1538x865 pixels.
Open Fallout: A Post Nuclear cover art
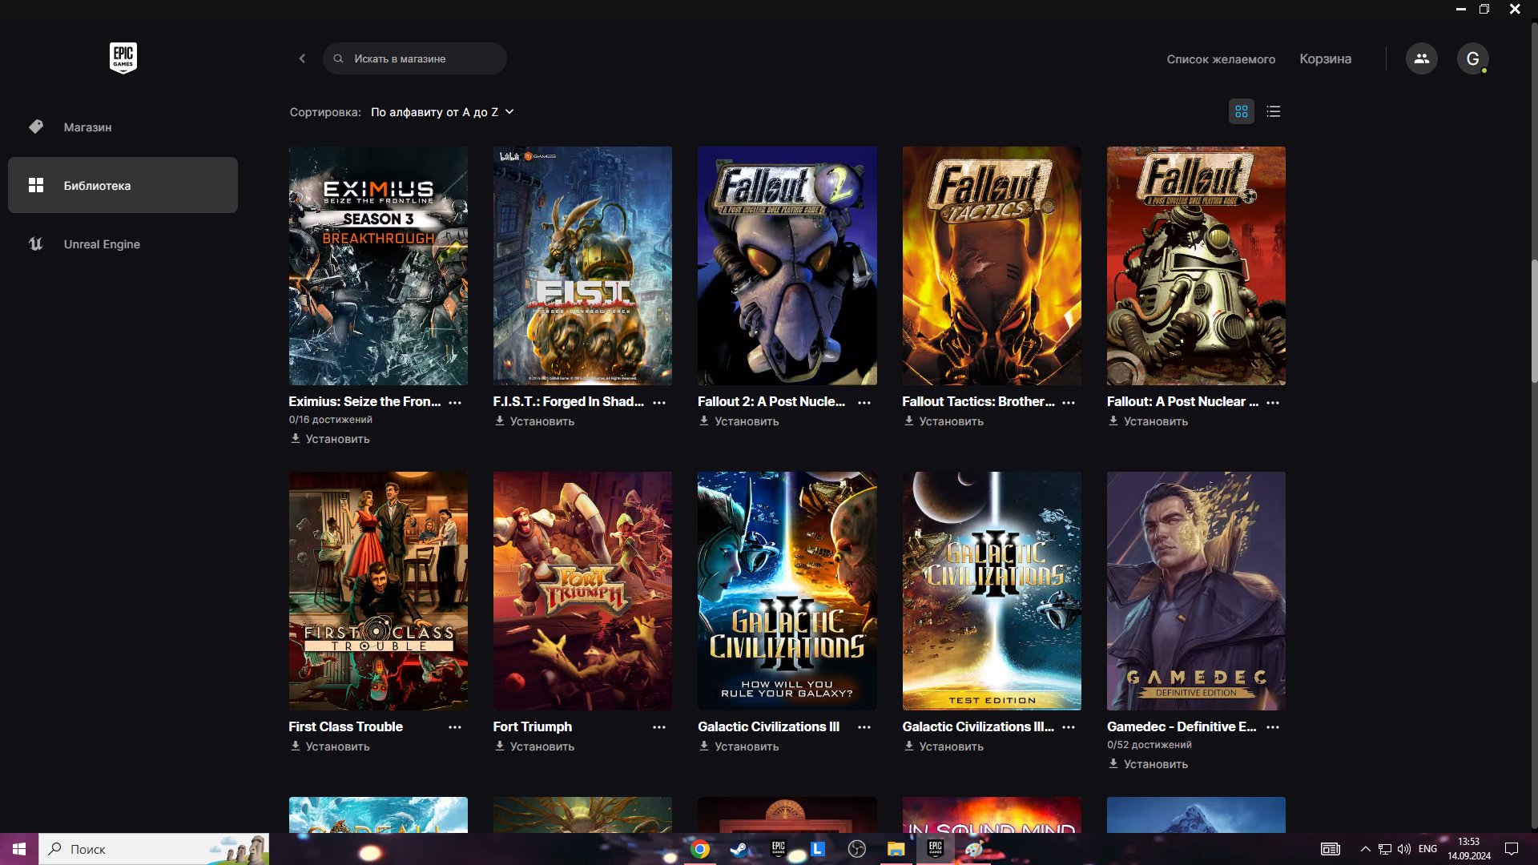pyautogui.click(x=1196, y=266)
